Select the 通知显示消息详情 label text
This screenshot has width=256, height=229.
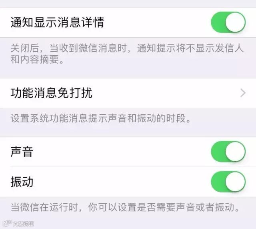tap(58, 22)
